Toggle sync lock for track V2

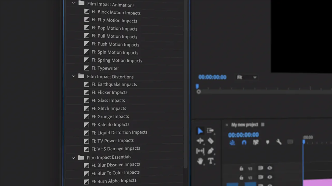pos(261,177)
